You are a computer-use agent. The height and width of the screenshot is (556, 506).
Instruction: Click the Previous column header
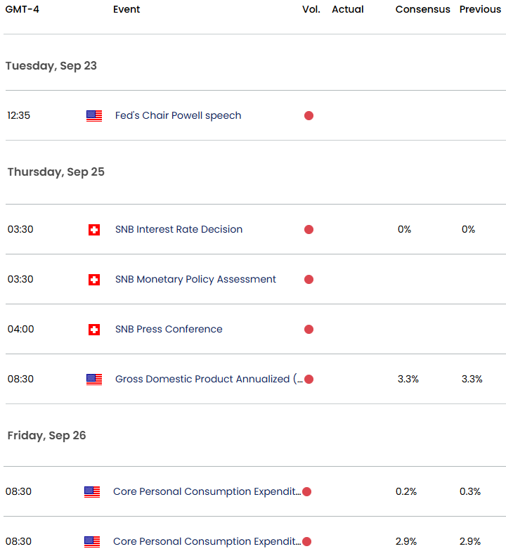point(480,10)
